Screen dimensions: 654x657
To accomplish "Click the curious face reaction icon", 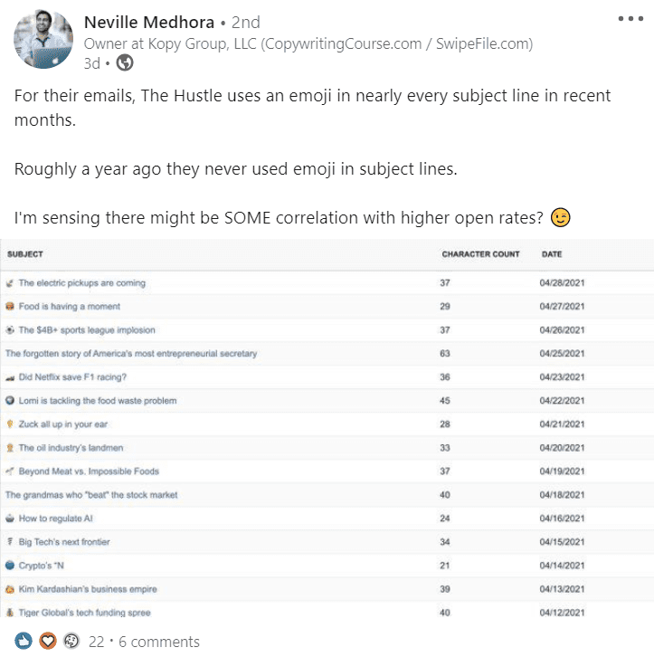I will point(71,640).
